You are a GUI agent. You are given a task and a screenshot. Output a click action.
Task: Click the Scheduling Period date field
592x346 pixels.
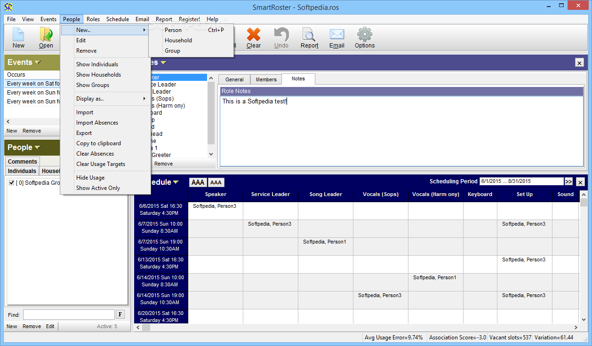tap(521, 181)
